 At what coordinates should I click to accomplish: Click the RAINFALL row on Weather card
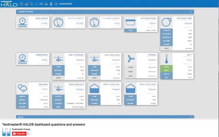(x=33, y=100)
